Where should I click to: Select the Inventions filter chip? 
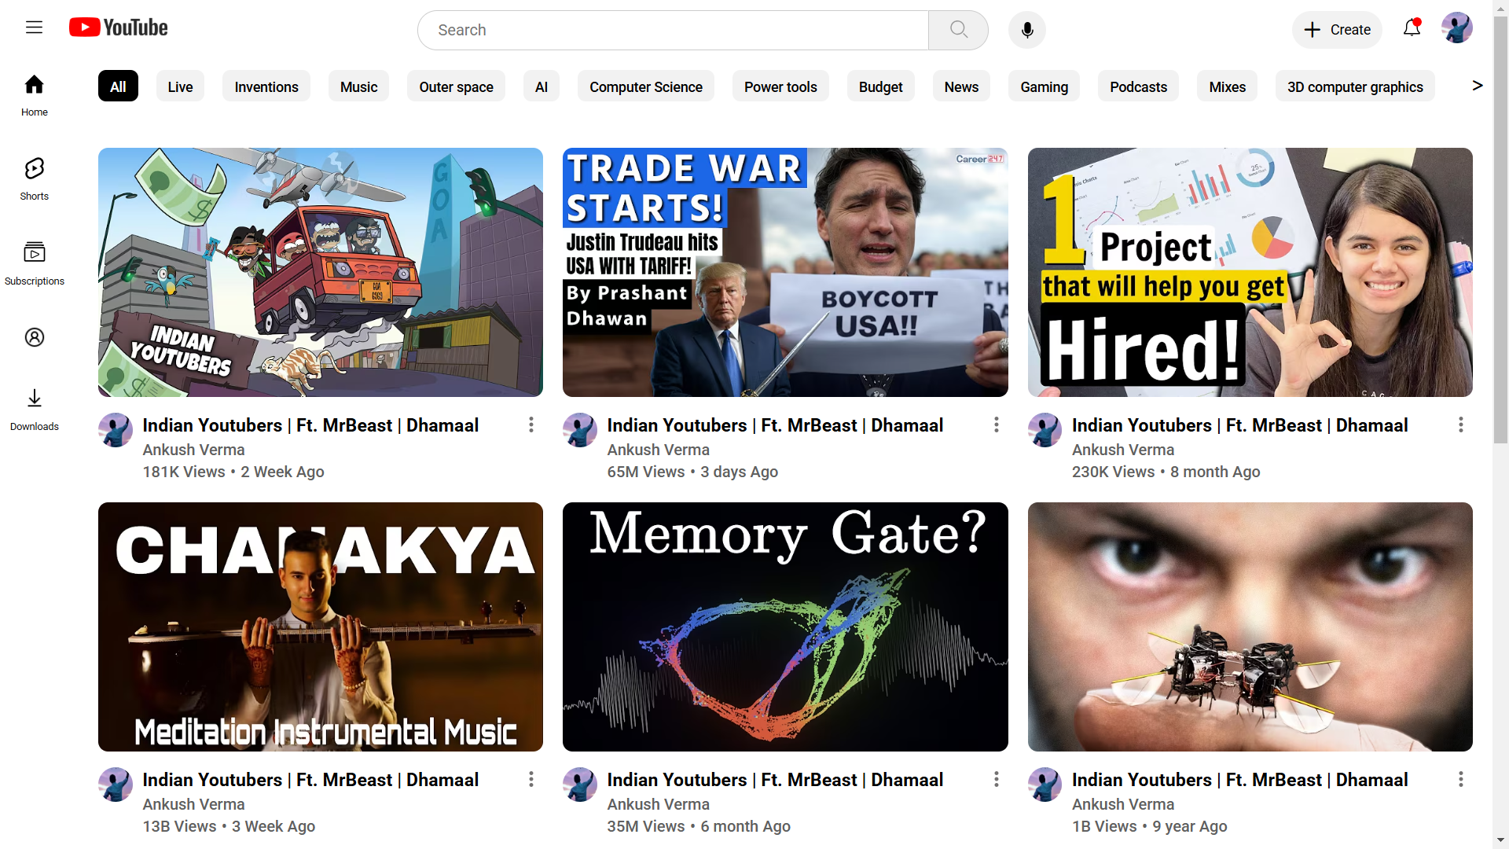(x=266, y=86)
